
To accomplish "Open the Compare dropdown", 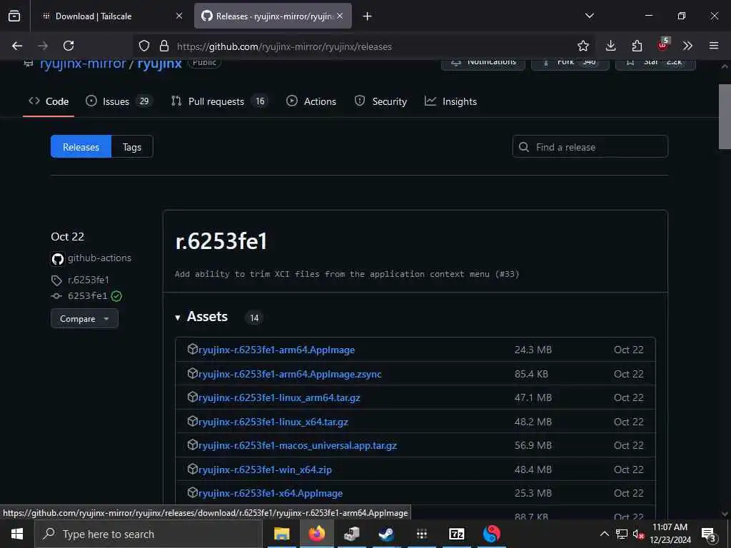I will 84,319.
